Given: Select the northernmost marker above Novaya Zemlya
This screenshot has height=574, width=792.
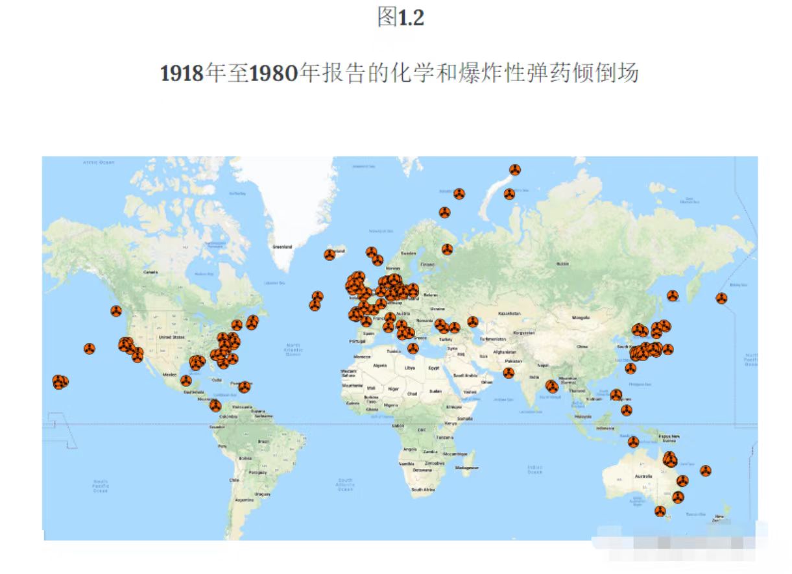Looking at the screenshot, I should (514, 170).
